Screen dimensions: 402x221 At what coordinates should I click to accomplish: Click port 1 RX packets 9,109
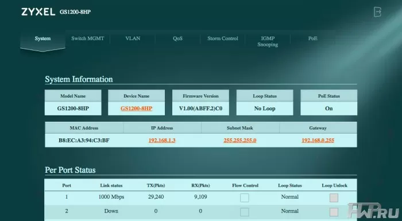coord(200,197)
